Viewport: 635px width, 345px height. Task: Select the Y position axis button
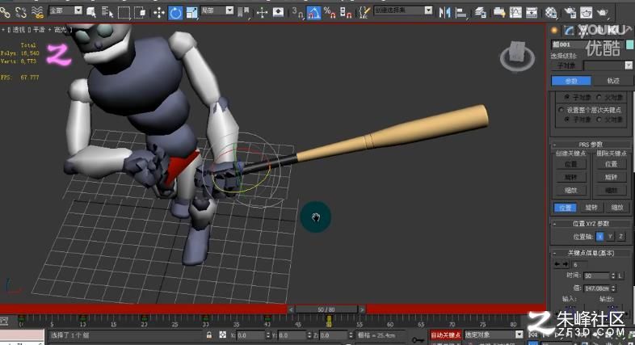point(610,237)
